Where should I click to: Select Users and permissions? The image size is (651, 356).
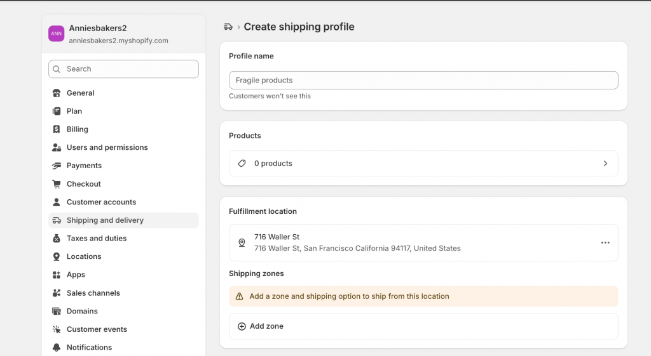[123, 147]
